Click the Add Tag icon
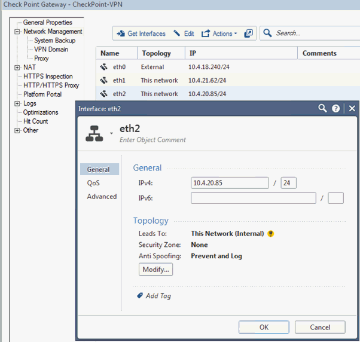The image size is (360, 342). pos(139,295)
